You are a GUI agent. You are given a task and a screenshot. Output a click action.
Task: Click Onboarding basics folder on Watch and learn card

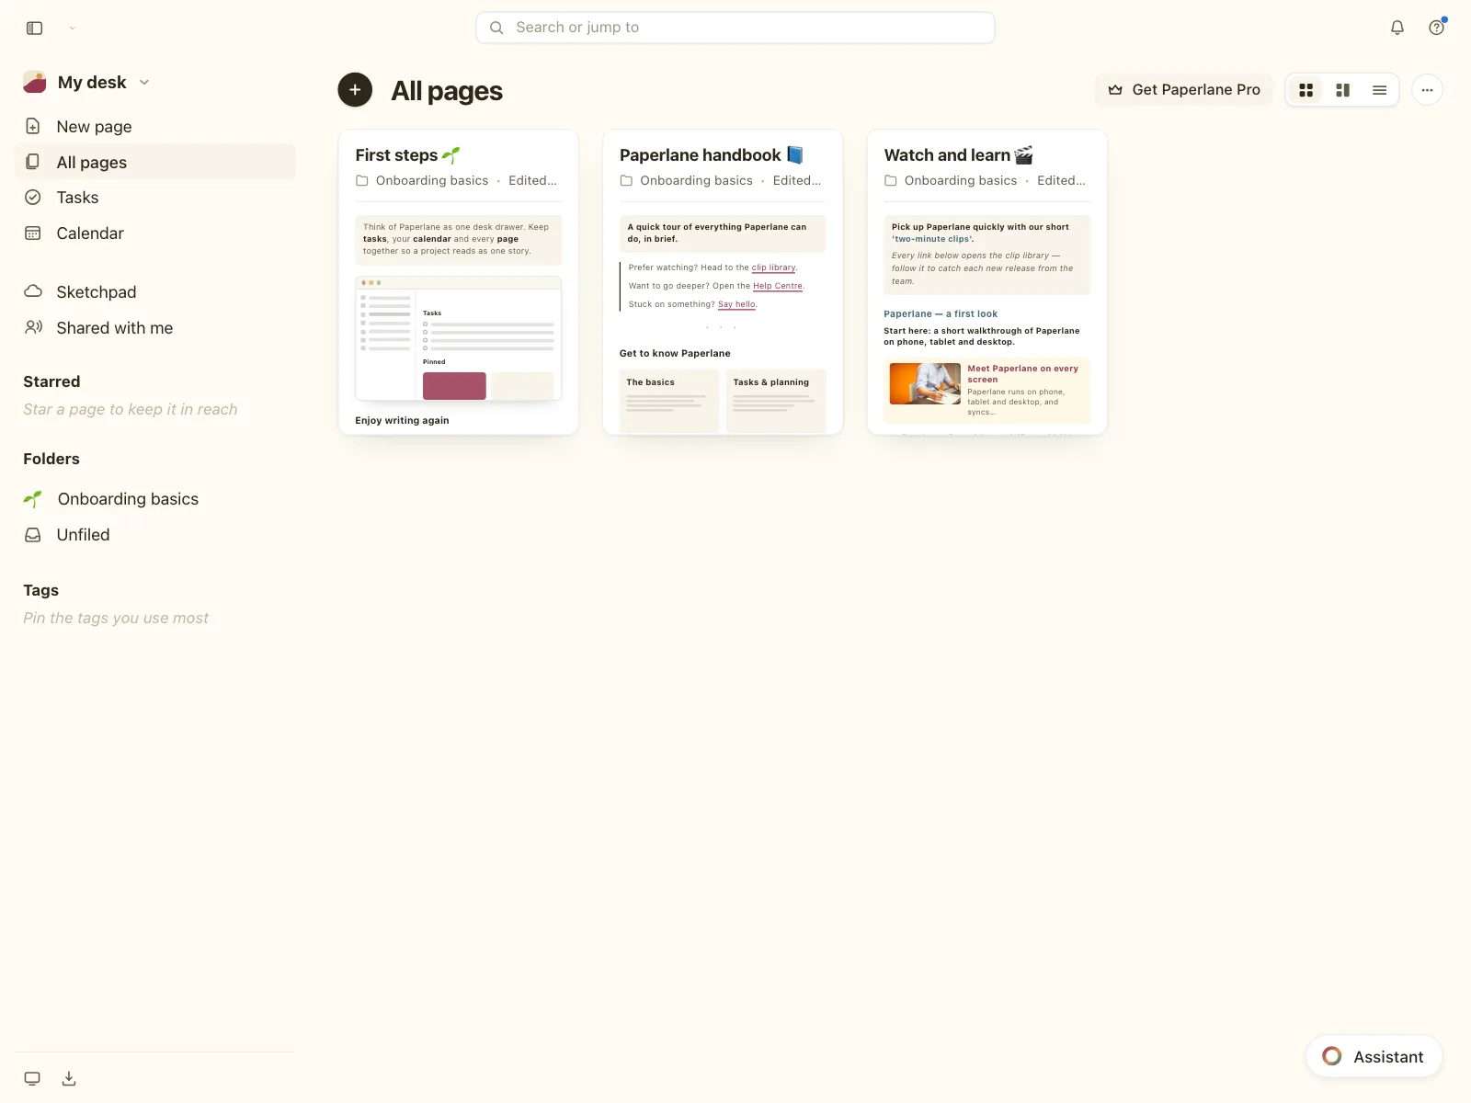[951, 181]
